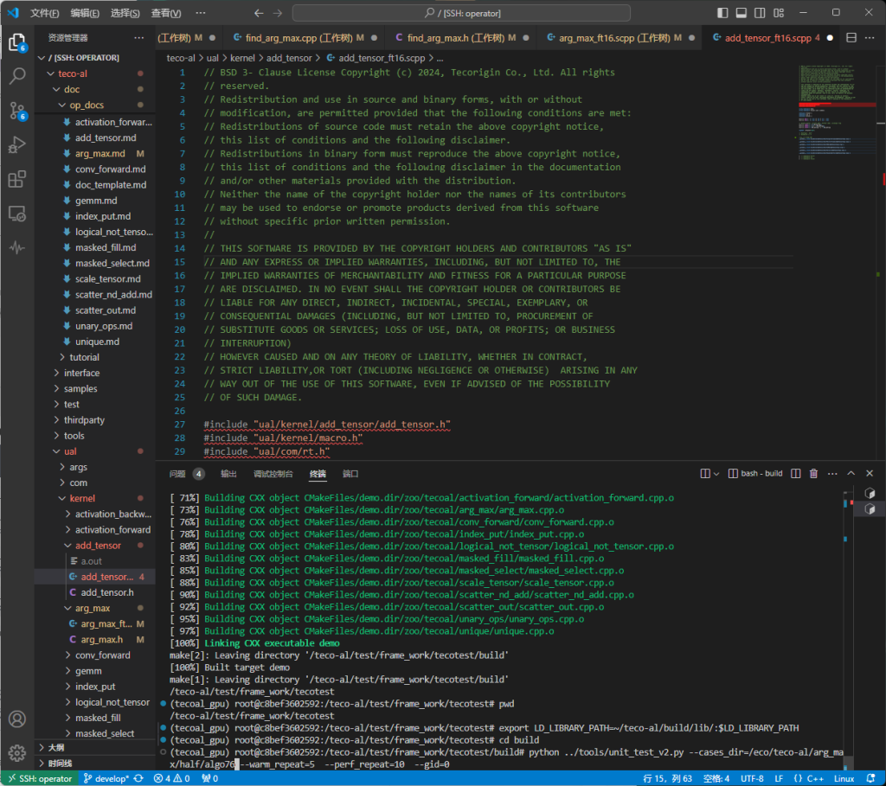The height and width of the screenshot is (786, 886).
Task: Open the Source Control view in activity bar
Action: pos(16,111)
